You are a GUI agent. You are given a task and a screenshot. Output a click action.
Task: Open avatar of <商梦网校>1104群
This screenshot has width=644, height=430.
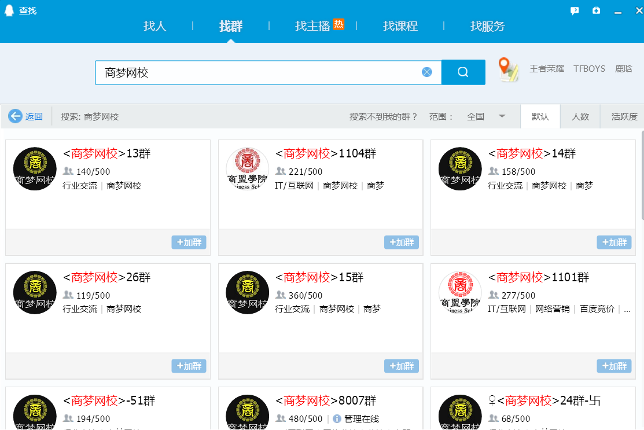click(247, 169)
